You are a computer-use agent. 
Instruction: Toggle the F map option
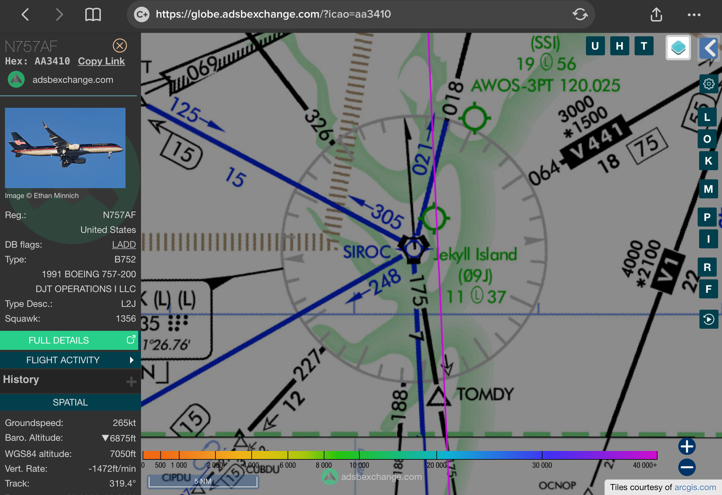pyautogui.click(x=709, y=289)
